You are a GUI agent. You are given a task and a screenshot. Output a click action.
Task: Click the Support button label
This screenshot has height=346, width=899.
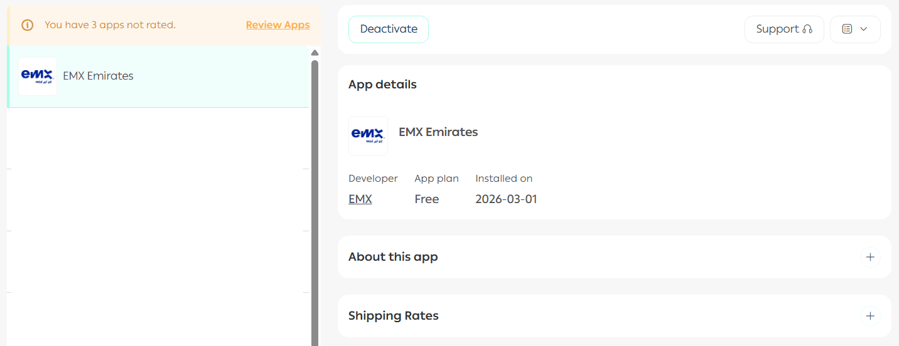pos(777,29)
